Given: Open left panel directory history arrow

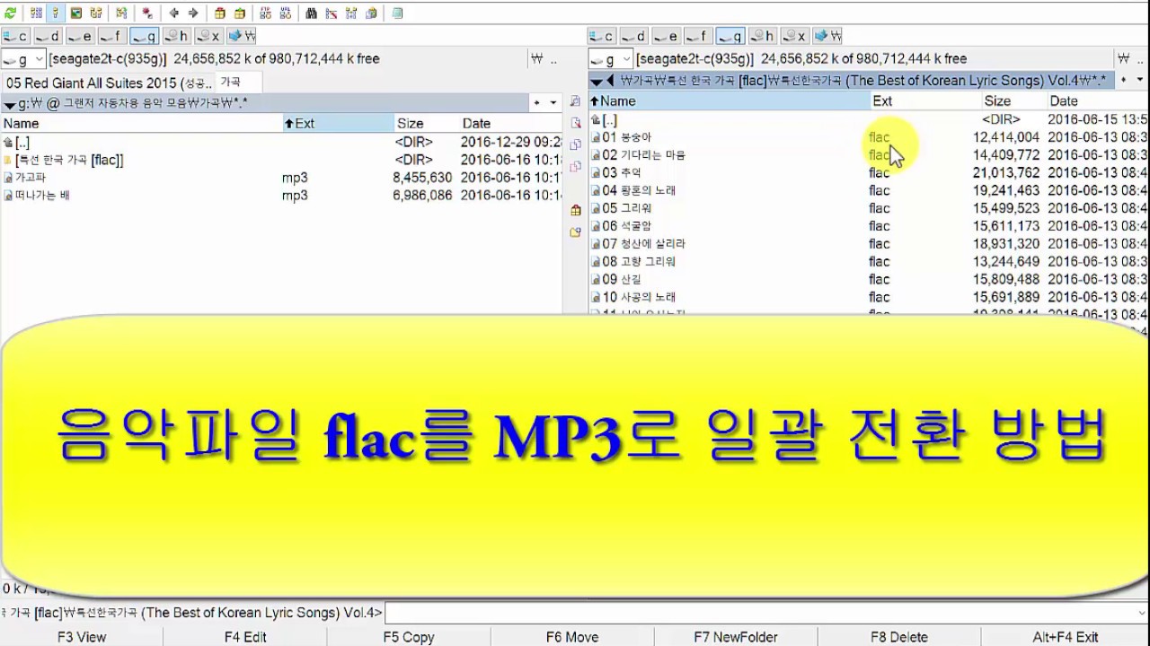Looking at the screenshot, I should point(553,103).
